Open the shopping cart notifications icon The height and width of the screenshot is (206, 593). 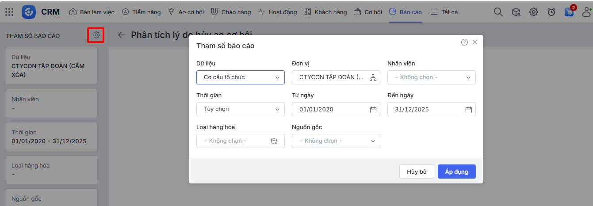569,12
